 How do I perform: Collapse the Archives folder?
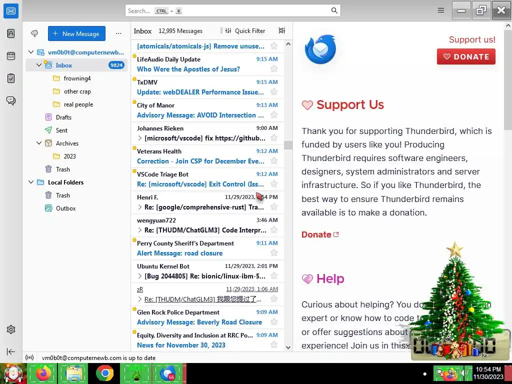pyautogui.click(x=39, y=143)
